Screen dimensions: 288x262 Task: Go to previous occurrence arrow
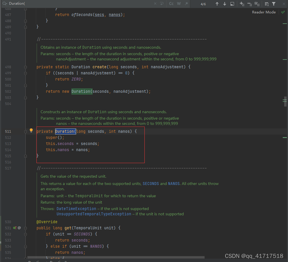[x=217, y=4]
